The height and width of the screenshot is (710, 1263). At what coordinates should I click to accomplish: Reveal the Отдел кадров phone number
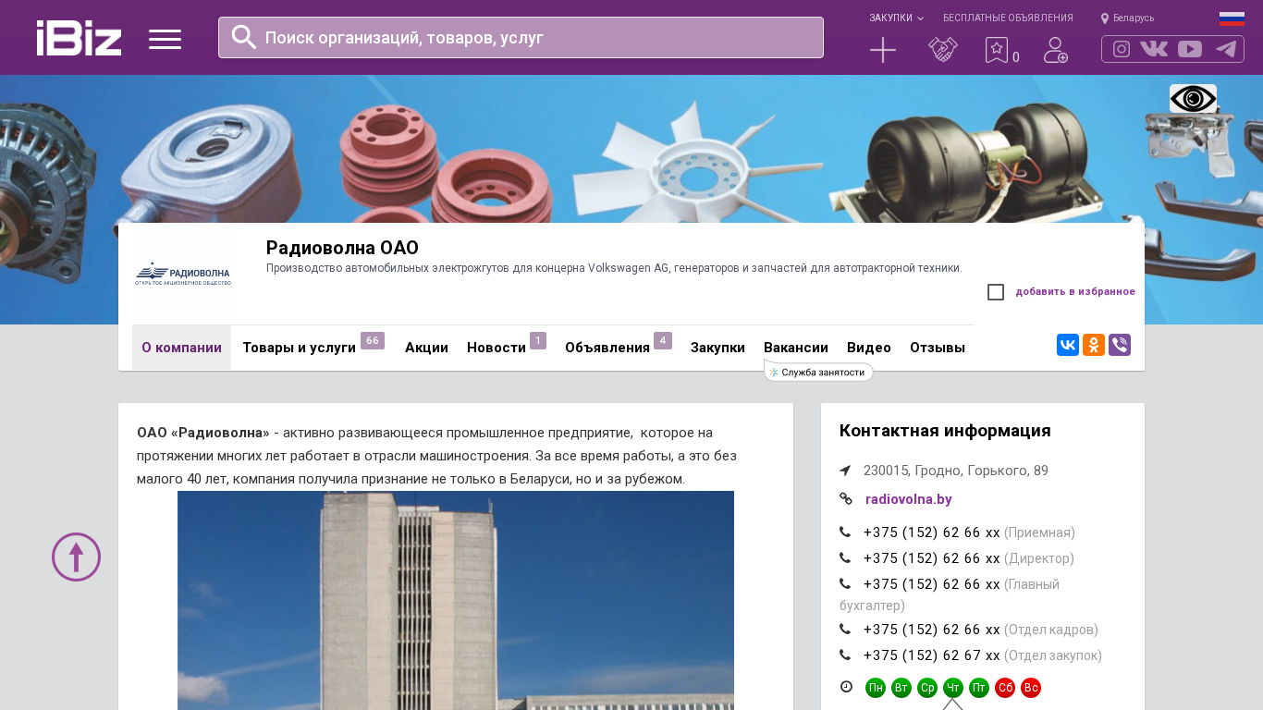(932, 630)
